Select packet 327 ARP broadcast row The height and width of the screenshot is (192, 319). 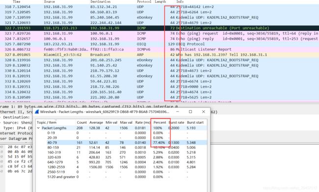159,55
